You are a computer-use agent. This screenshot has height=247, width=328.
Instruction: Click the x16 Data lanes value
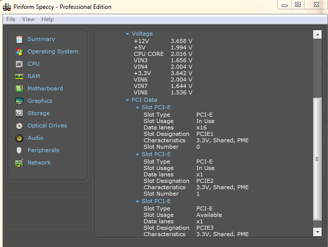click(x=201, y=127)
